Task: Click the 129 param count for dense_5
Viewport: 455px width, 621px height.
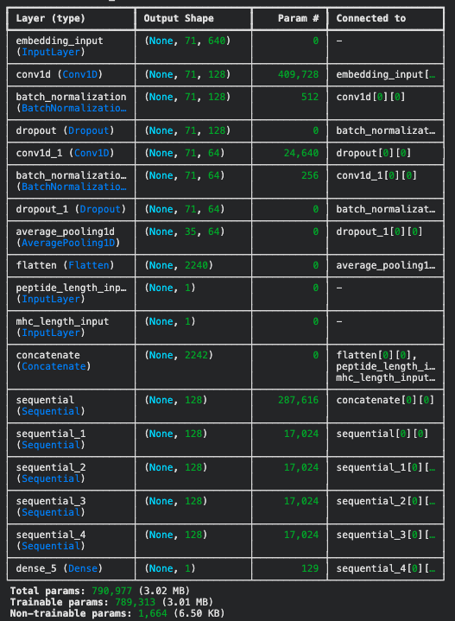Action: pyautogui.click(x=310, y=568)
